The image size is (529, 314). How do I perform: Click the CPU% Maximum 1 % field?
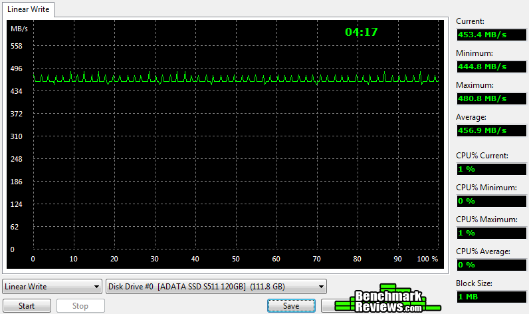tap(492, 233)
